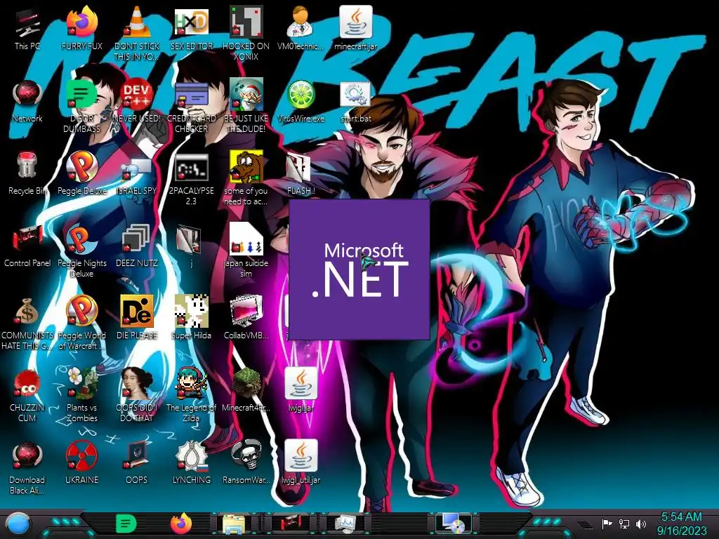This screenshot has width=719, height=539.
Task: Launch Peggle Nights Deluxe shortcut
Action: pos(81,252)
